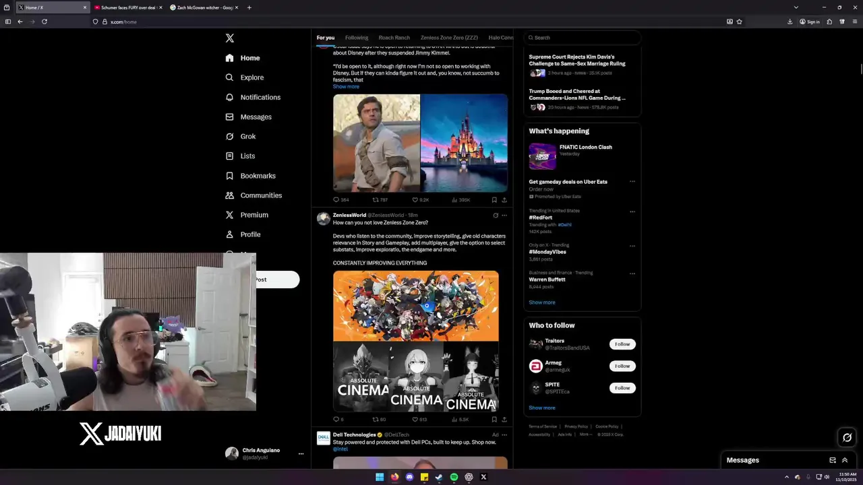Open the browser tab list dropdown arrow
This screenshot has height=485, width=863.
click(796, 7)
